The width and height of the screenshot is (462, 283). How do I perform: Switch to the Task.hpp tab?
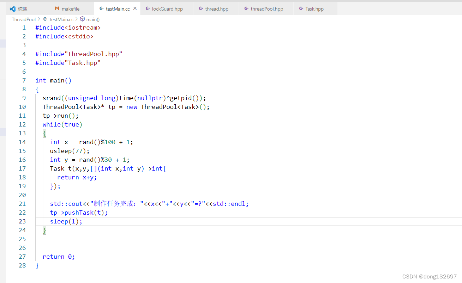(315, 9)
